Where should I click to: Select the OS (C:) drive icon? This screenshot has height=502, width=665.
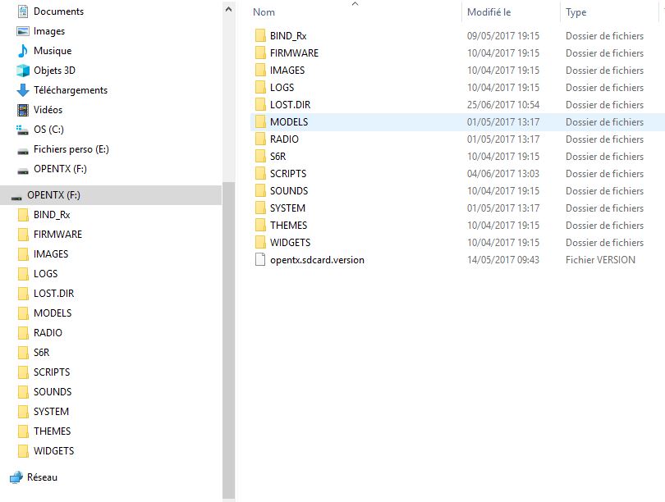[23, 130]
